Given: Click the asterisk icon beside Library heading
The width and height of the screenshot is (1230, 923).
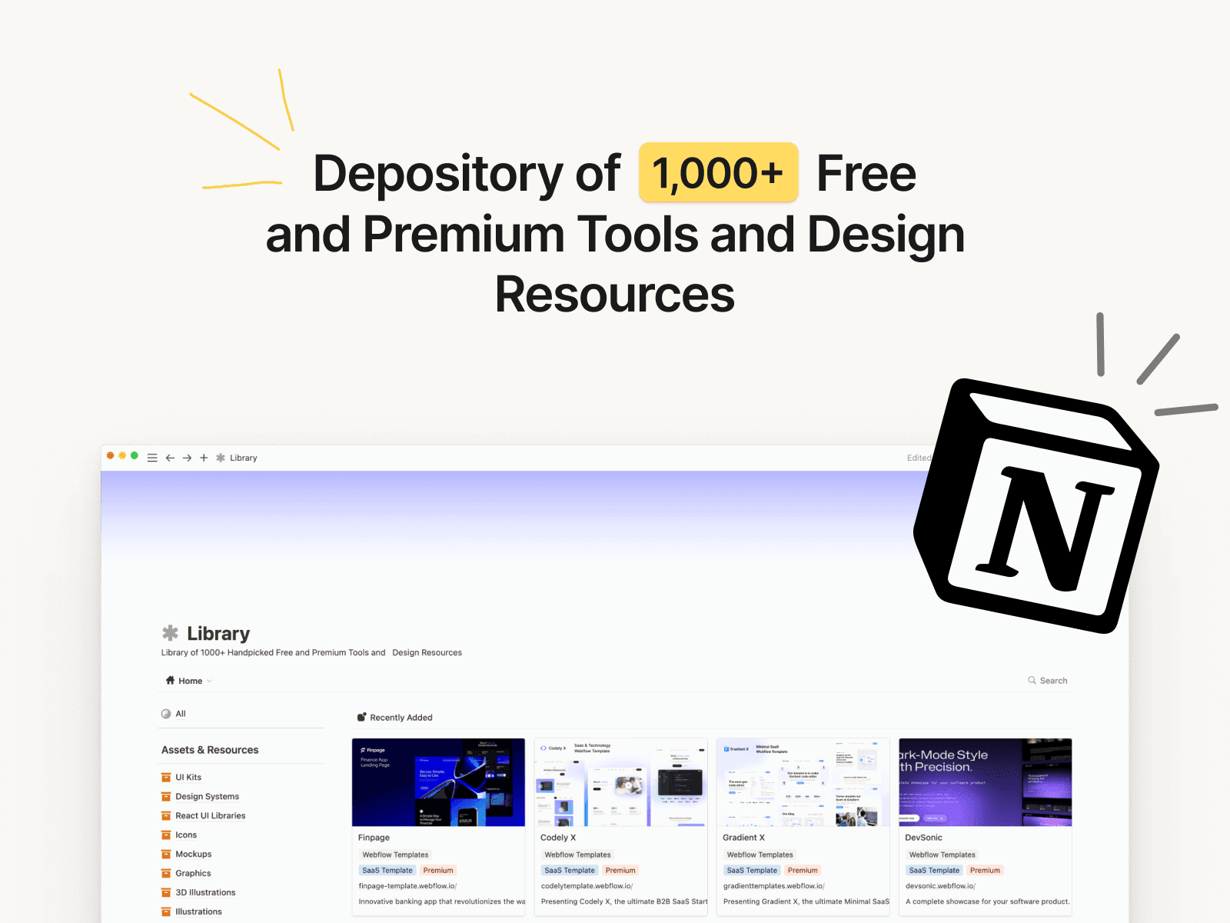Looking at the screenshot, I should pyautogui.click(x=170, y=633).
